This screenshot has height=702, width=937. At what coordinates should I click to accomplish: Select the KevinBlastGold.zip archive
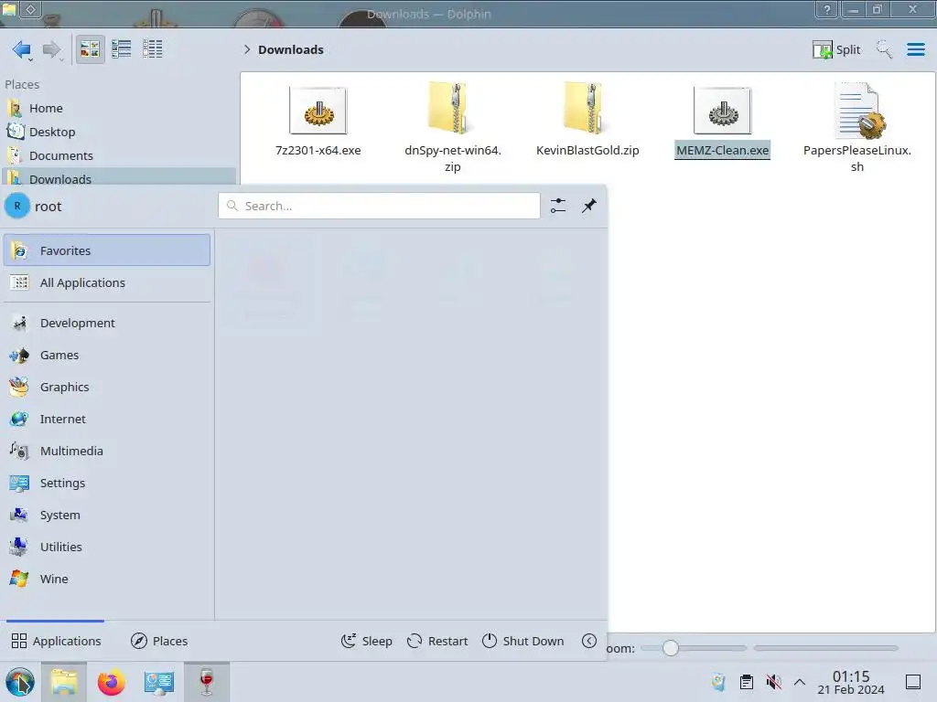[587, 120]
